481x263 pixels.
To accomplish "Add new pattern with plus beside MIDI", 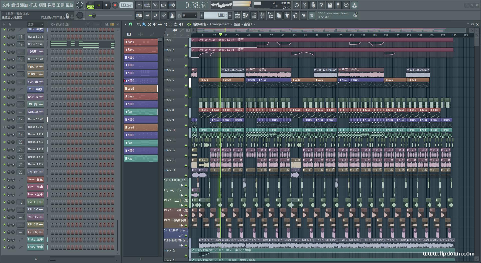I will (230, 16).
